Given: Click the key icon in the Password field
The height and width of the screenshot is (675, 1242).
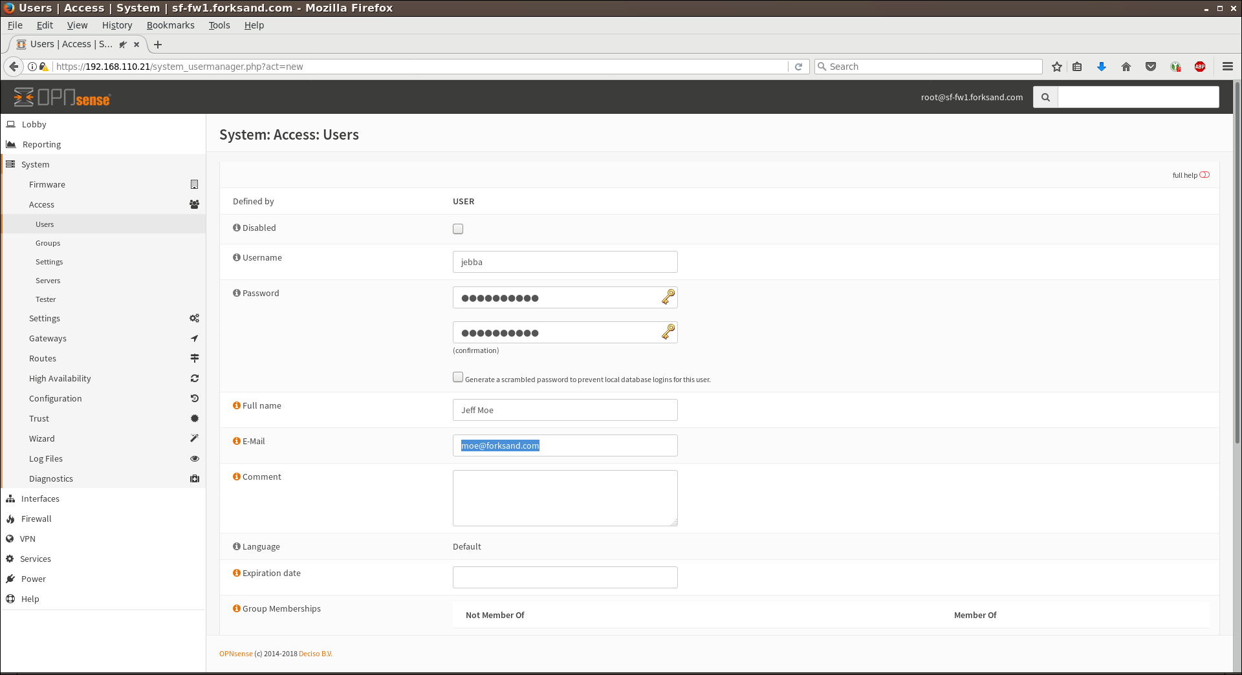Looking at the screenshot, I should [668, 297].
